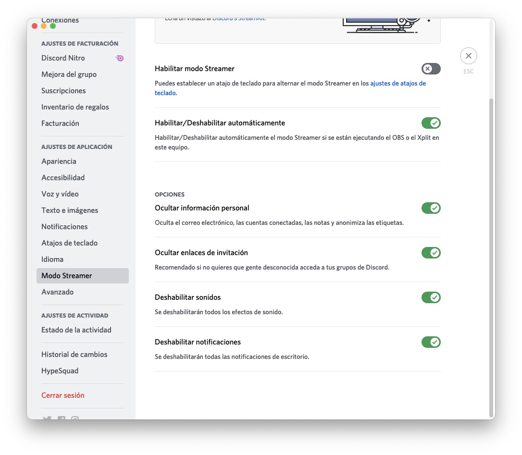Open Inventario de regalos
The height and width of the screenshot is (455, 522).
coord(75,107)
